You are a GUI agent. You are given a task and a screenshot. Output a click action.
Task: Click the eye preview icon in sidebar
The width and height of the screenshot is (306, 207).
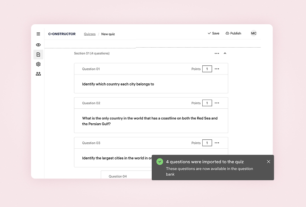[x=38, y=45]
